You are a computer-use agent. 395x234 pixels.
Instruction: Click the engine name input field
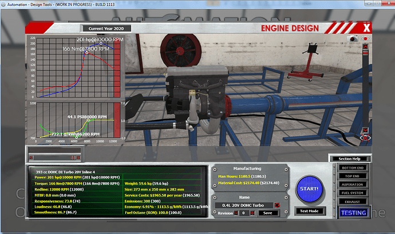(244, 205)
